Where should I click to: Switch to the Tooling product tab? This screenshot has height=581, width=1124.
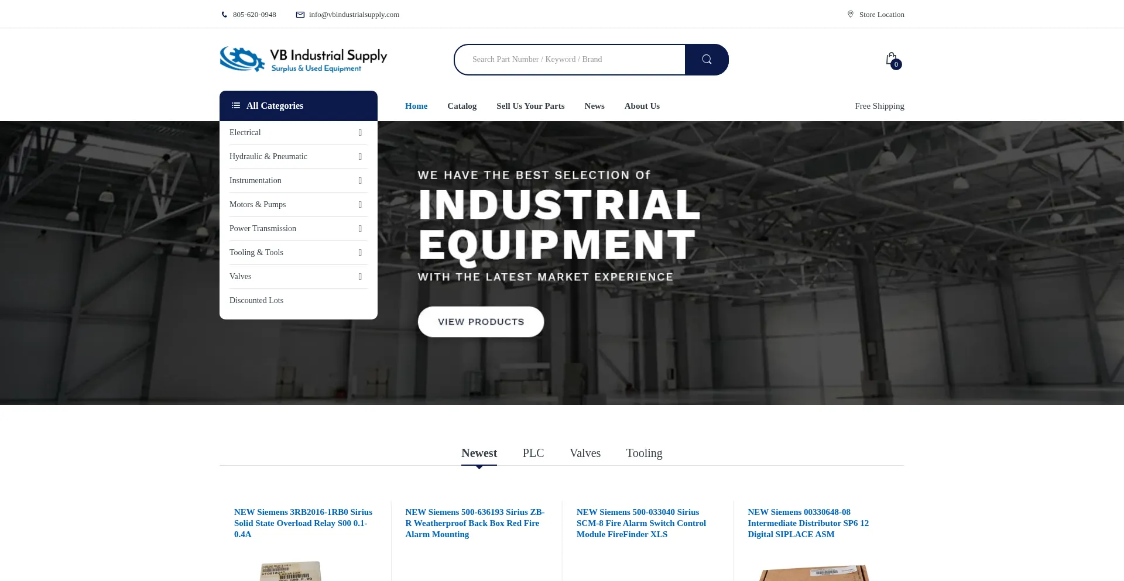tap(644, 453)
